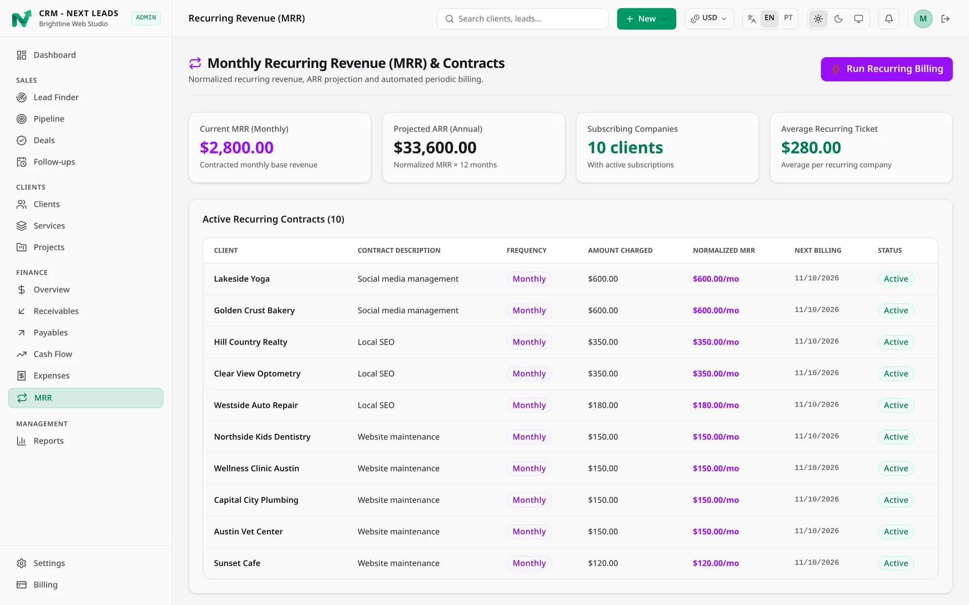
Task: Click $180.00/mo for Westside Auto Repair
Action: [716, 406]
